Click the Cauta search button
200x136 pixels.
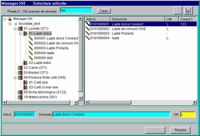(x=104, y=11)
